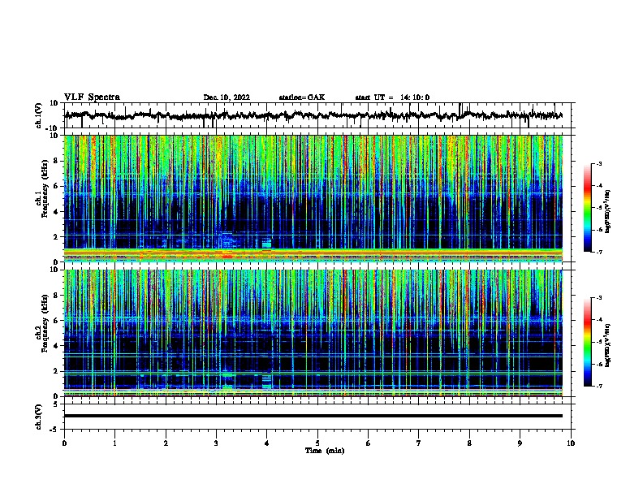Click time axis tick label 3
643x497 pixels.
[216, 443]
